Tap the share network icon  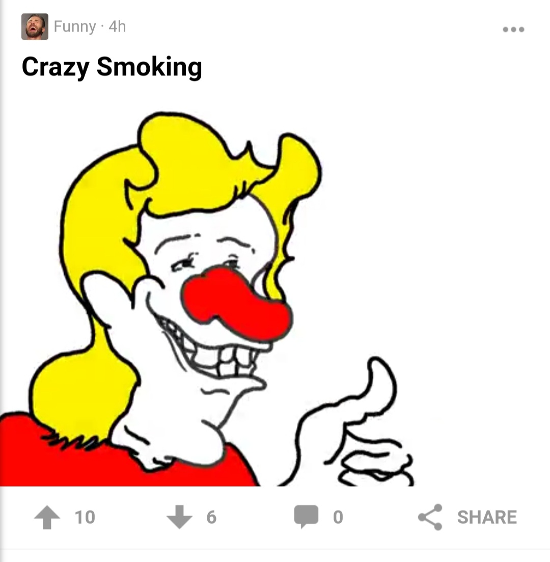click(430, 517)
